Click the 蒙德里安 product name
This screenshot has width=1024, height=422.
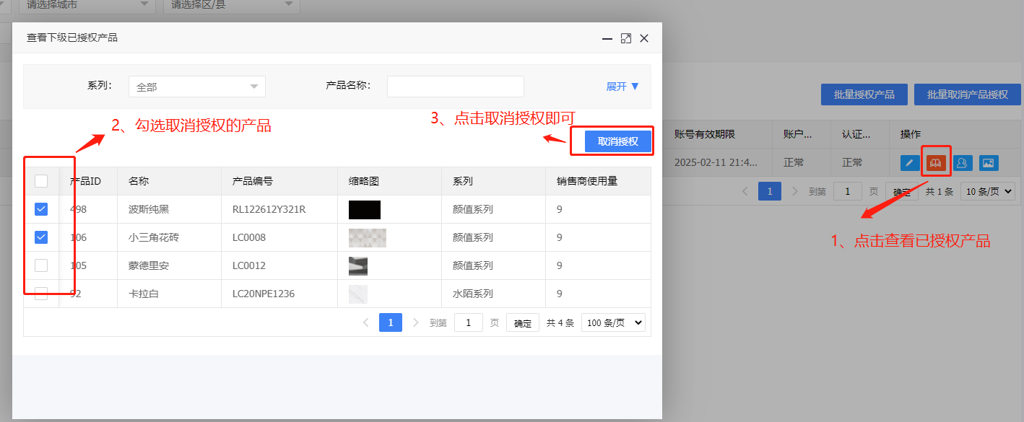coord(149,265)
